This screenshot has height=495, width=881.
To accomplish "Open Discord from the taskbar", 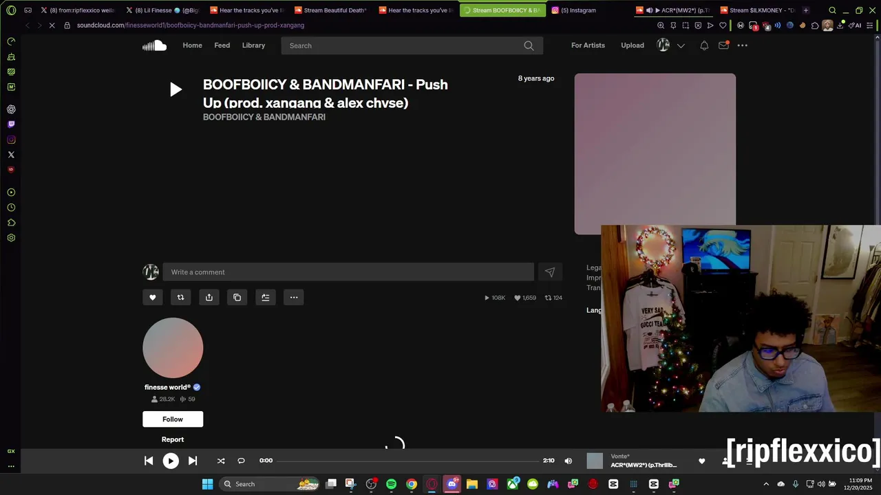I will 452,484.
